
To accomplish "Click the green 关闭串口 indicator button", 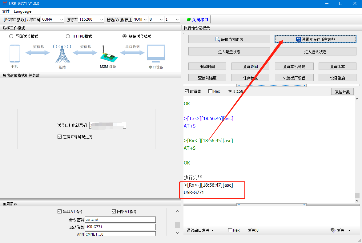I will click(197, 19).
